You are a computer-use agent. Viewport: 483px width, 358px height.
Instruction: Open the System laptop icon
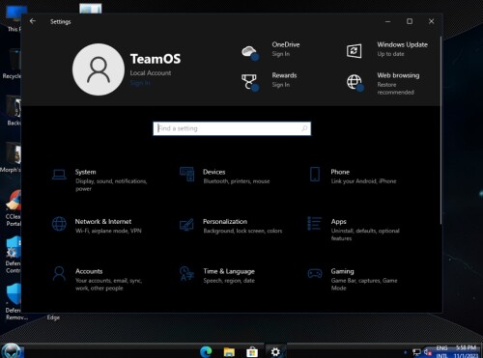point(59,175)
